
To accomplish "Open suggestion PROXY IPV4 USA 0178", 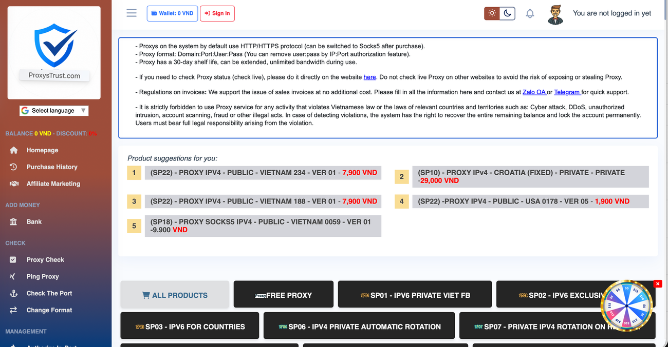I will pos(530,201).
